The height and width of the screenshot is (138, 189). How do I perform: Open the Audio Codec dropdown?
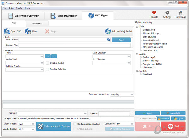(x=26, y=129)
